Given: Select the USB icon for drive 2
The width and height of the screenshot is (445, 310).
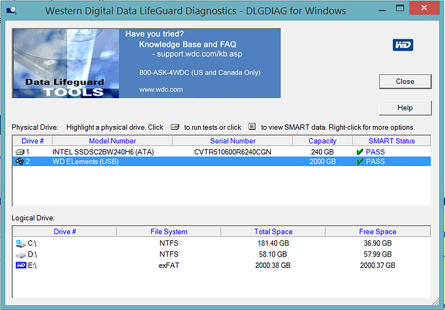Looking at the screenshot, I should click(20, 161).
